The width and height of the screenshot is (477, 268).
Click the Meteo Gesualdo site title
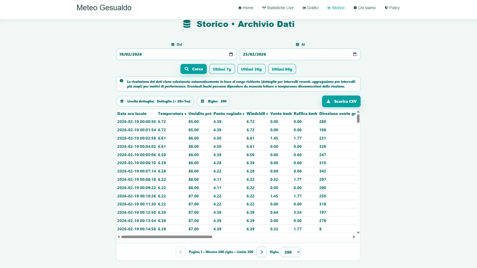click(104, 8)
